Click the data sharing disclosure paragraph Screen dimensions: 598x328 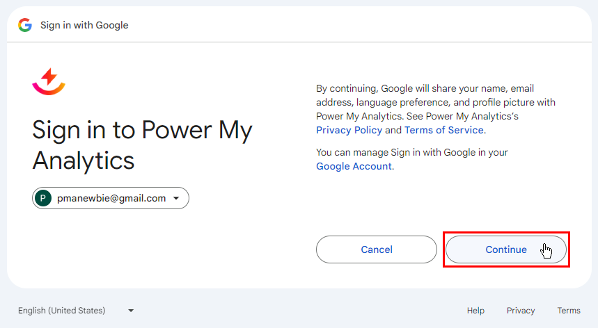(435, 102)
